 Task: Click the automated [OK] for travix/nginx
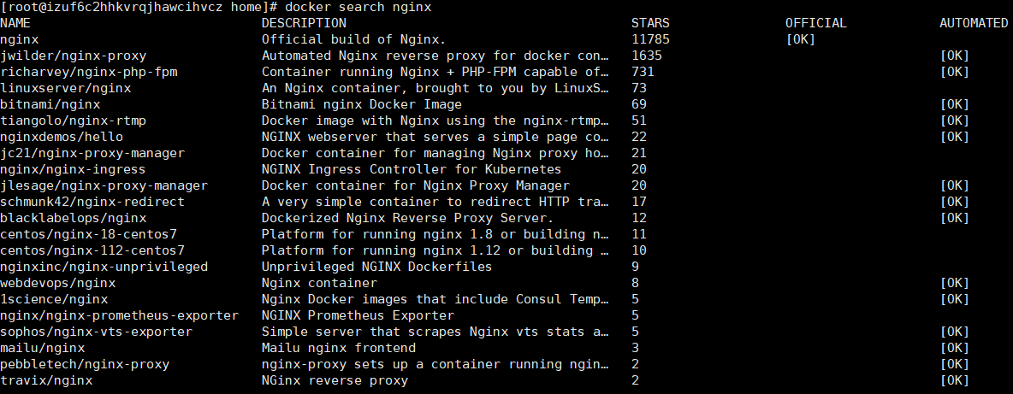point(954,380)
